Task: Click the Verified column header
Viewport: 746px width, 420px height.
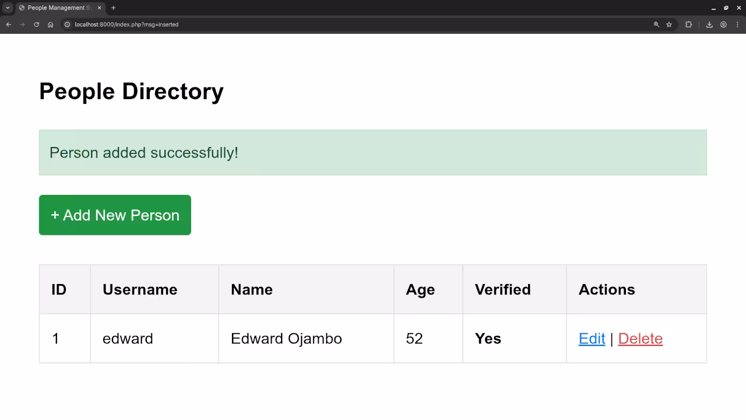Action: (x=502, y=289)
